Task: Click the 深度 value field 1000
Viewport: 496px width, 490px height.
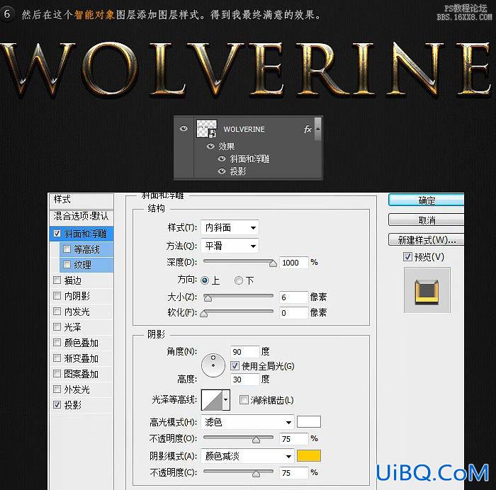Action: 293,263
